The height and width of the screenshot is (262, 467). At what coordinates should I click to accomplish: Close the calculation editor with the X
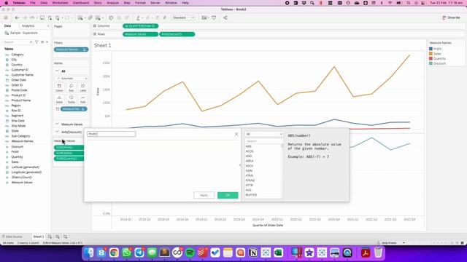(236, 134)
